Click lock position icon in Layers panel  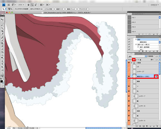click(138, 60)
